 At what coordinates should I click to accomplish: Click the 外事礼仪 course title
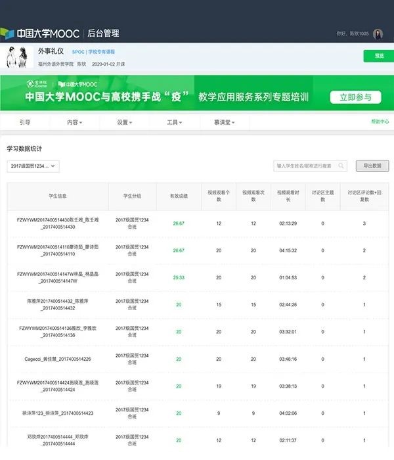click(50, 51)
